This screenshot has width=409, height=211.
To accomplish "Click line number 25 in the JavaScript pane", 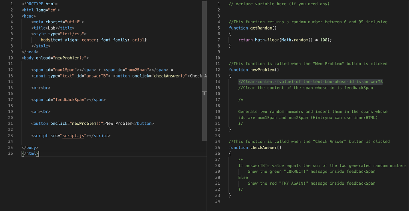I will pyautogui.click(x=218, y=148).
